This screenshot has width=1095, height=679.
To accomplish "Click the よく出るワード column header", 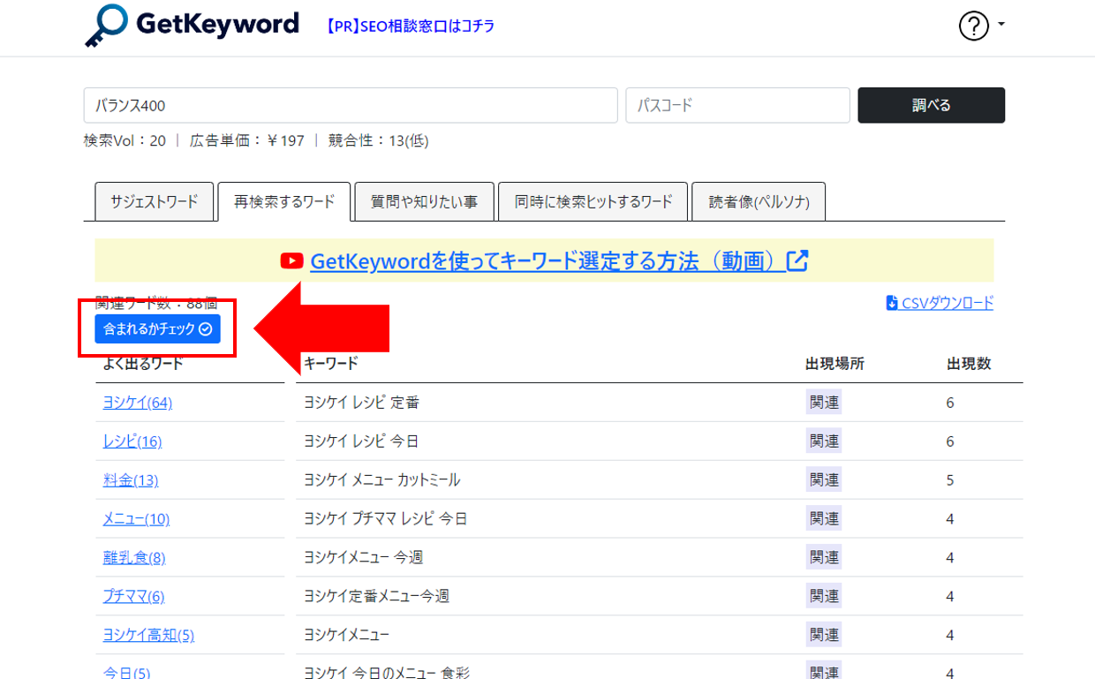I will (x=142, y=364).
